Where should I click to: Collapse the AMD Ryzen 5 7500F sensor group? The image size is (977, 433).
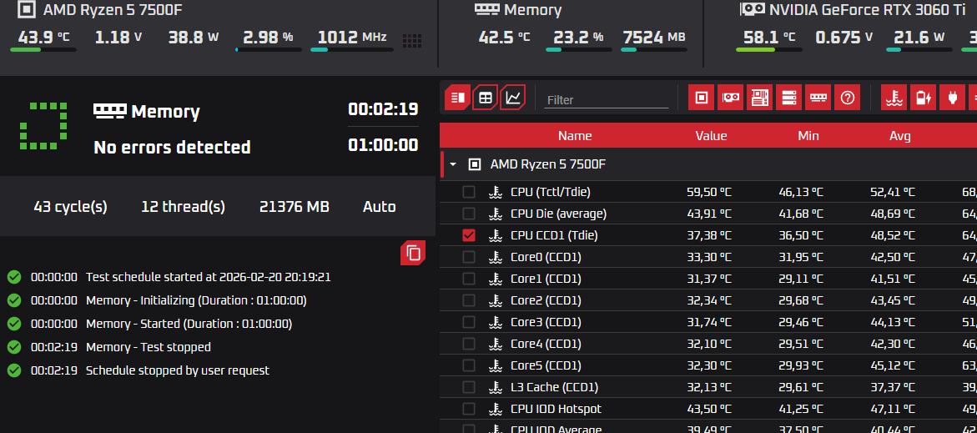pos(453,164)
